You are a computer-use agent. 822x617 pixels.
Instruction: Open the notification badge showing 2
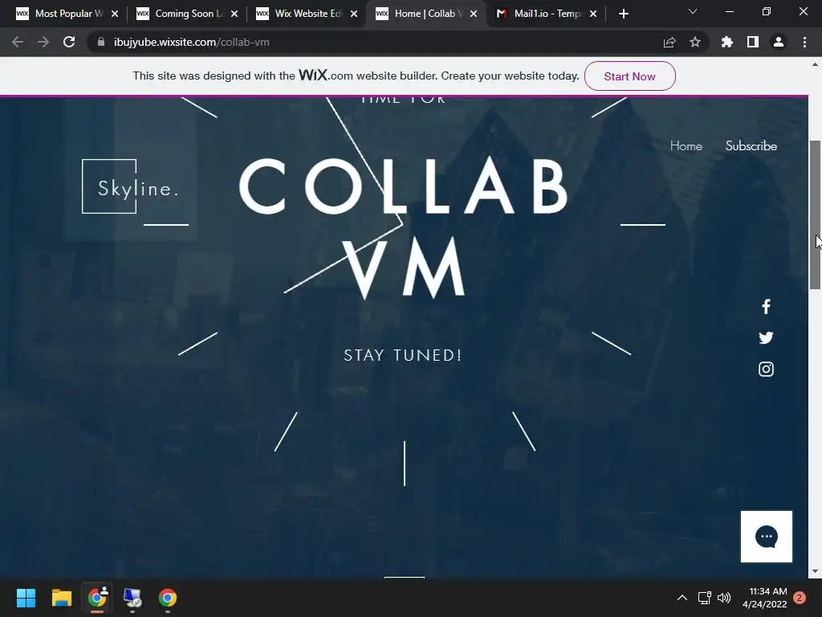pos(800,598)
